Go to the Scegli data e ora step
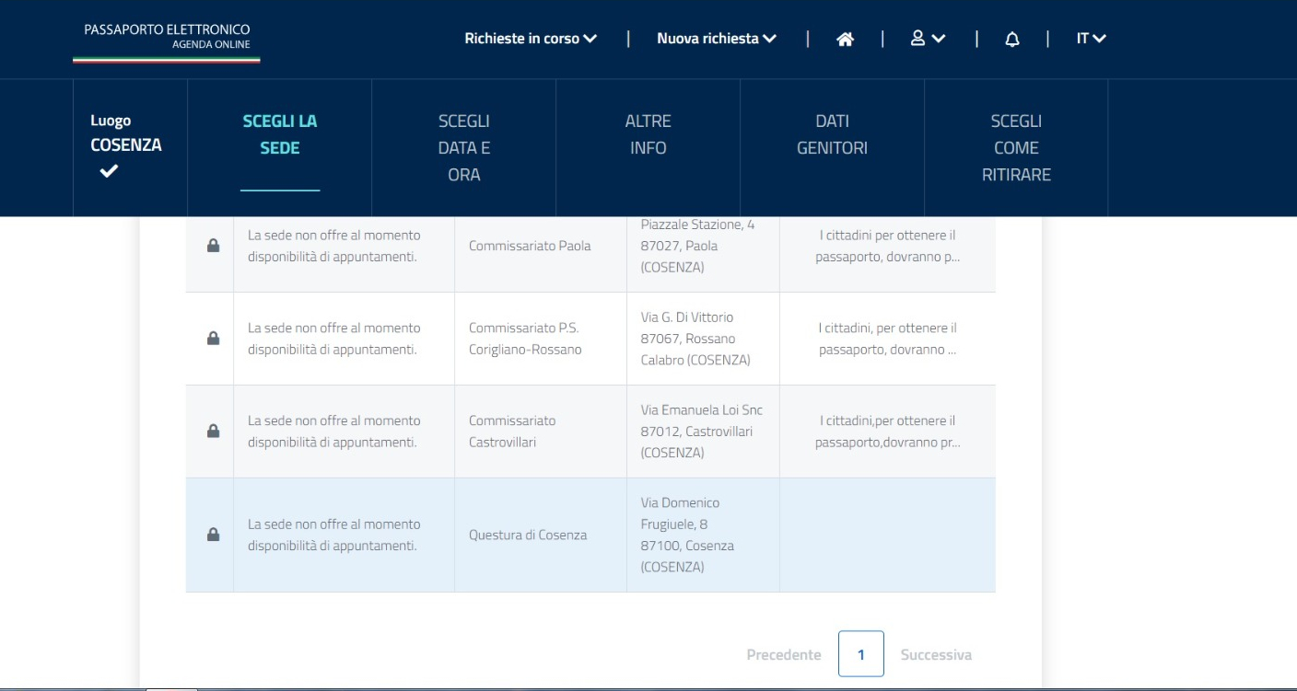This screenshot has width=1297, height=691. click(463, 147)
